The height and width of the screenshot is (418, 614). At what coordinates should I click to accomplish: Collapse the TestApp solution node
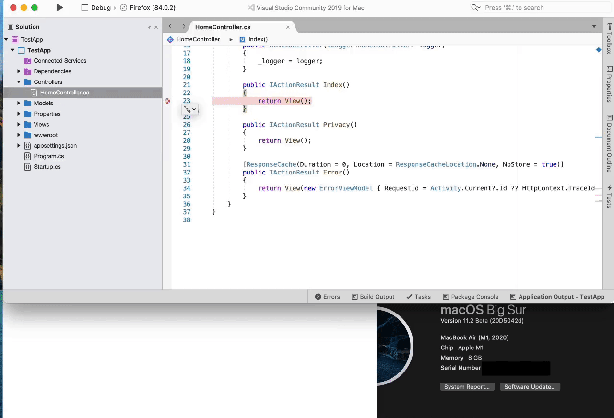tap(6, 40)
